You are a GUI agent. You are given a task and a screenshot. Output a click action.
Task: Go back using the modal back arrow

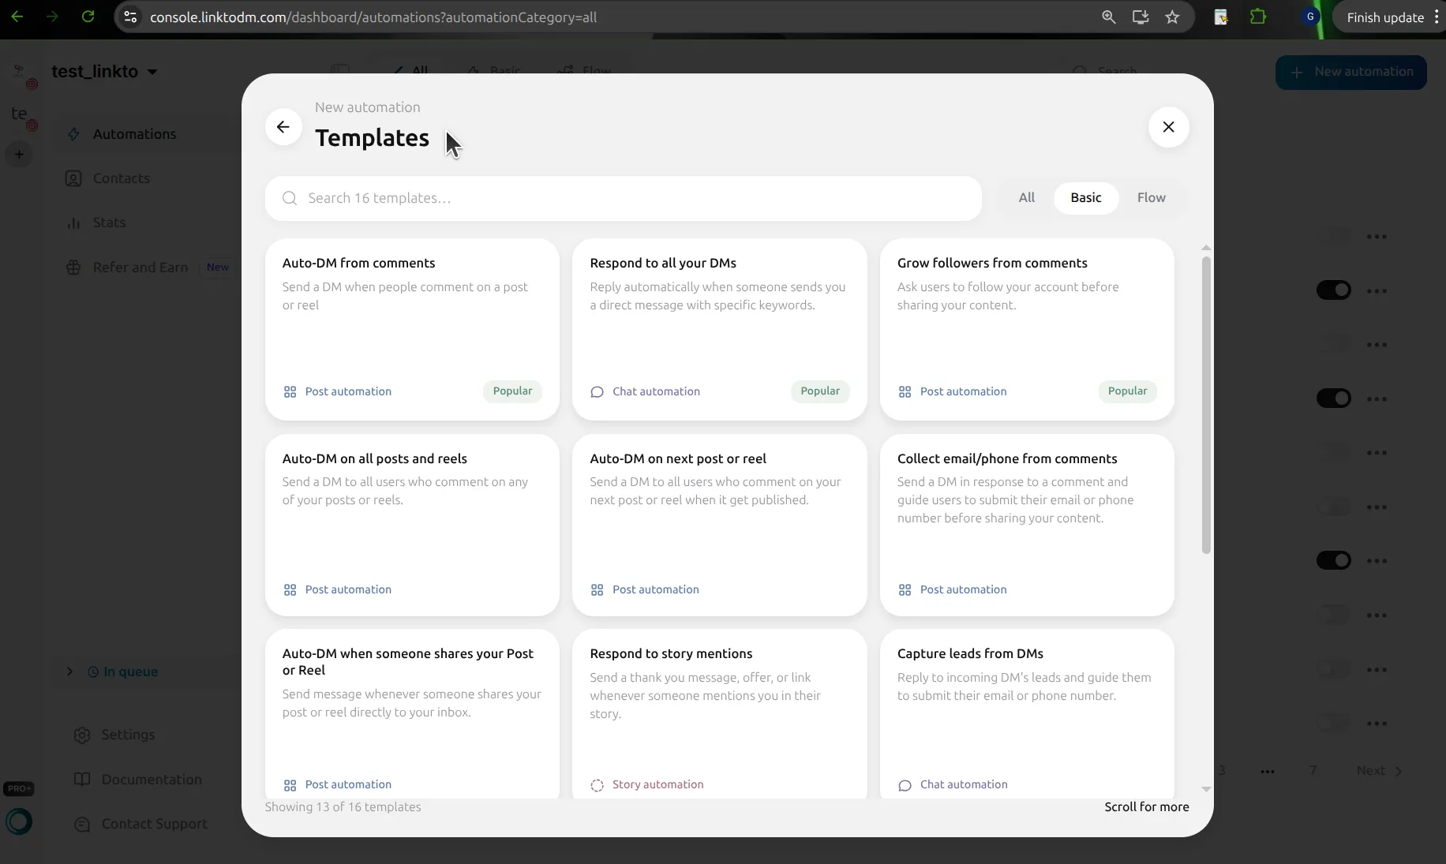point(283,127)
